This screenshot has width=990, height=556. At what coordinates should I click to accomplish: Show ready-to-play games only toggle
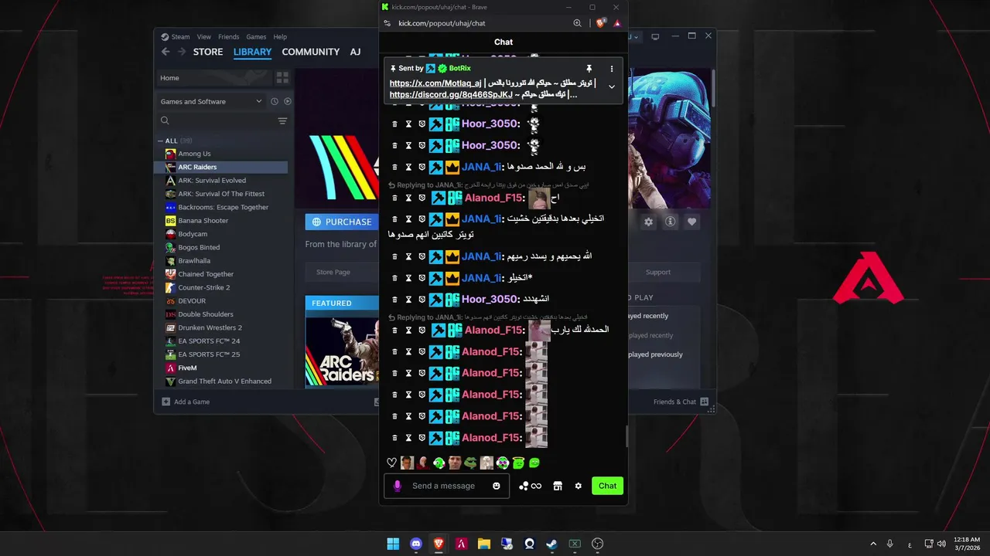point(288,101)
